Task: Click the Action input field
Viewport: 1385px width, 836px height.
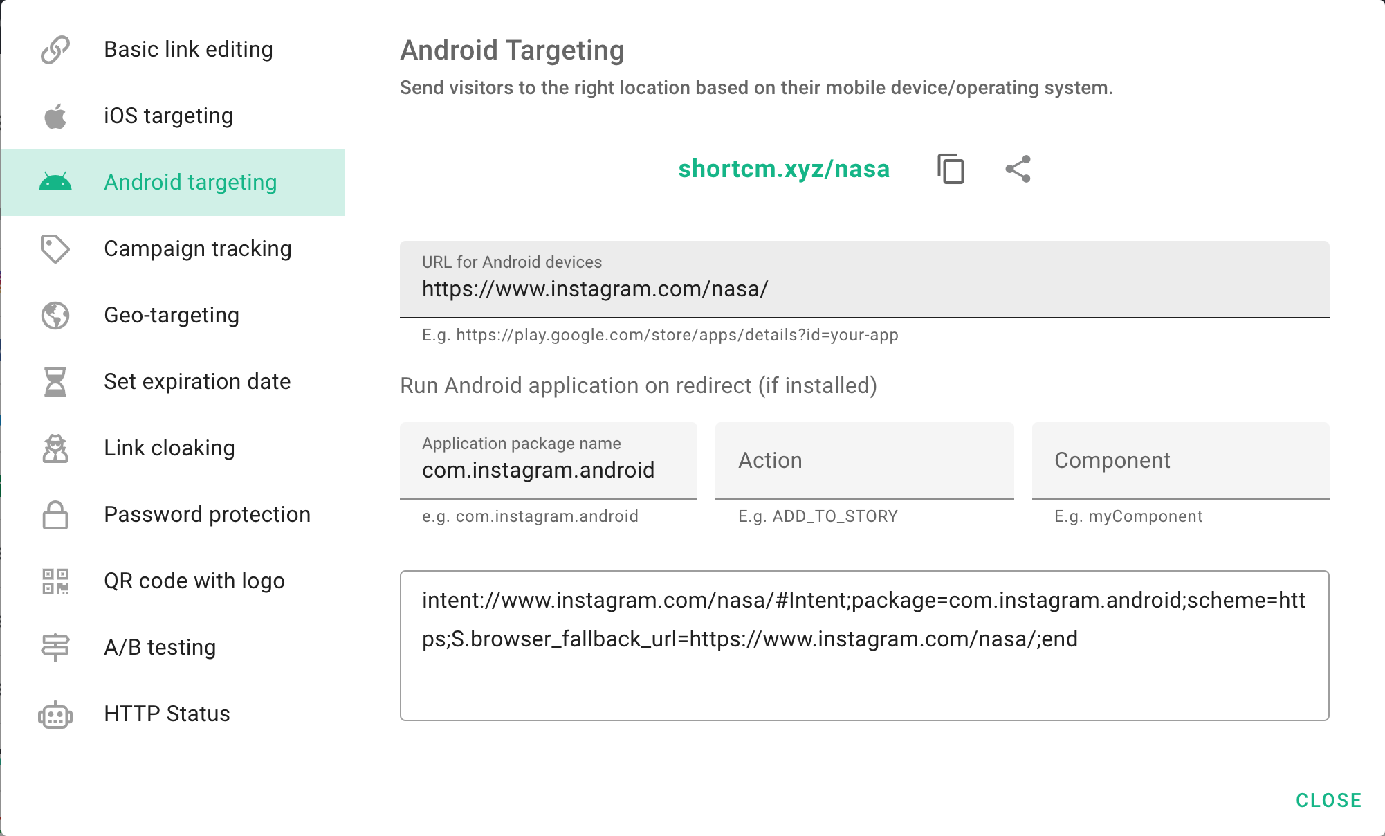Action: click(x=865, y=461)
